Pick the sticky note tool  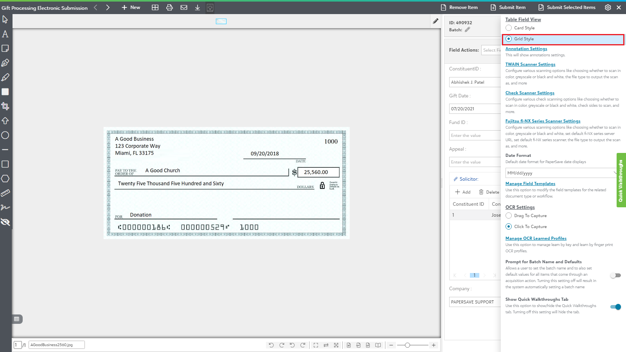5,48
